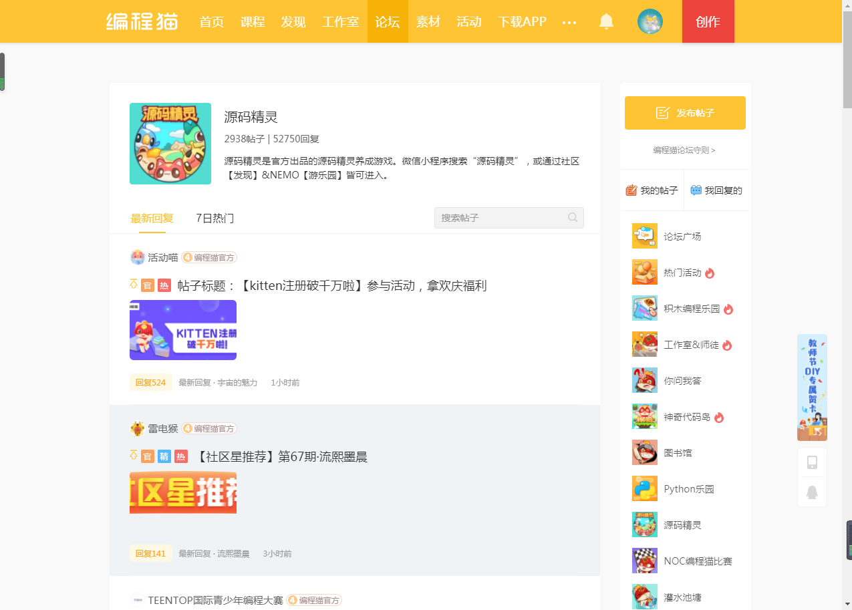This screenshot has width=852, height=610.
Task: Open 论坛广场 board icon
Action: point(645,236)
